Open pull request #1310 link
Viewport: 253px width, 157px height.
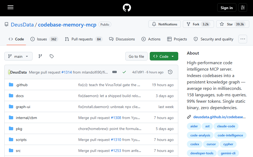(x=116, y=140)
